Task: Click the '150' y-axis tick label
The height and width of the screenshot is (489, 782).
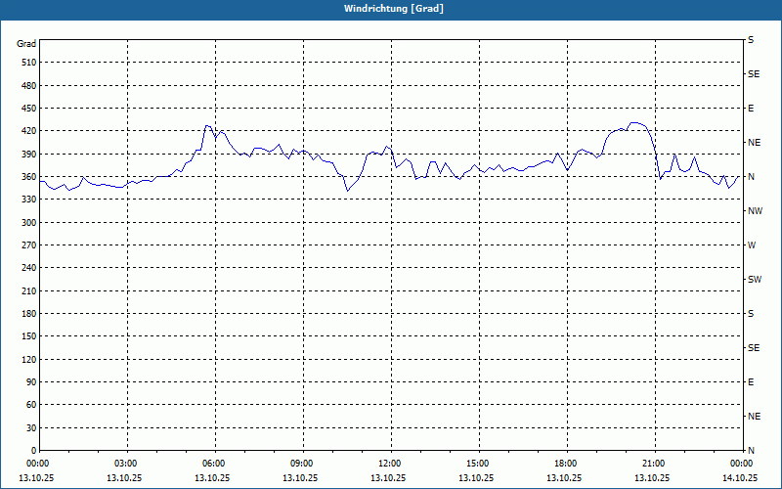Action: tap(29, 336)
